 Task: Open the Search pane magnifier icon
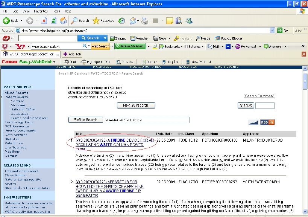pyautogui.click(x=74, y=21)
